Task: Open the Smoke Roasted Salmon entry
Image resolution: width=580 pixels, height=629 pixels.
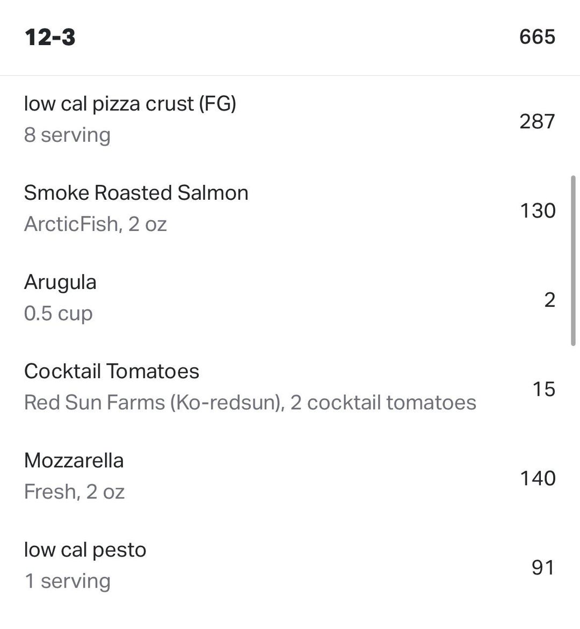Action: [x=136, y=192]
